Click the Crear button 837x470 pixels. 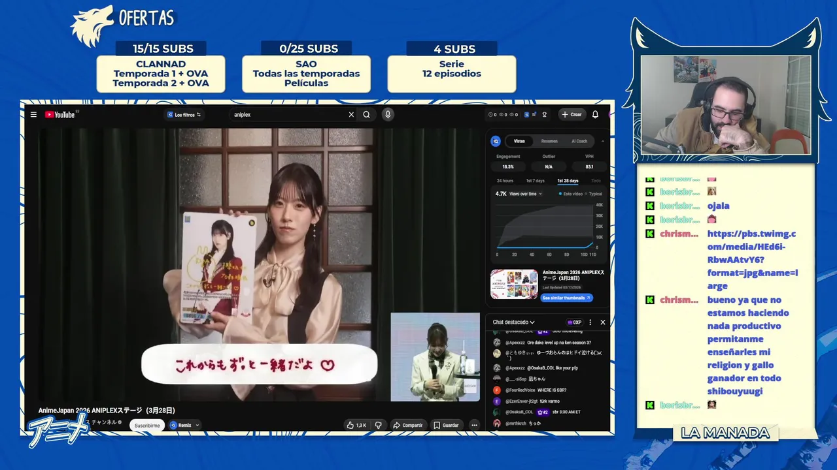pos(572,114)
